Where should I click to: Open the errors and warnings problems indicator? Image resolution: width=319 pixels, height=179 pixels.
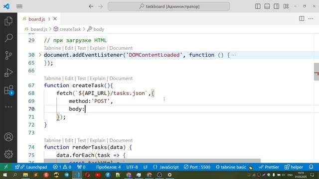[62, 167]
